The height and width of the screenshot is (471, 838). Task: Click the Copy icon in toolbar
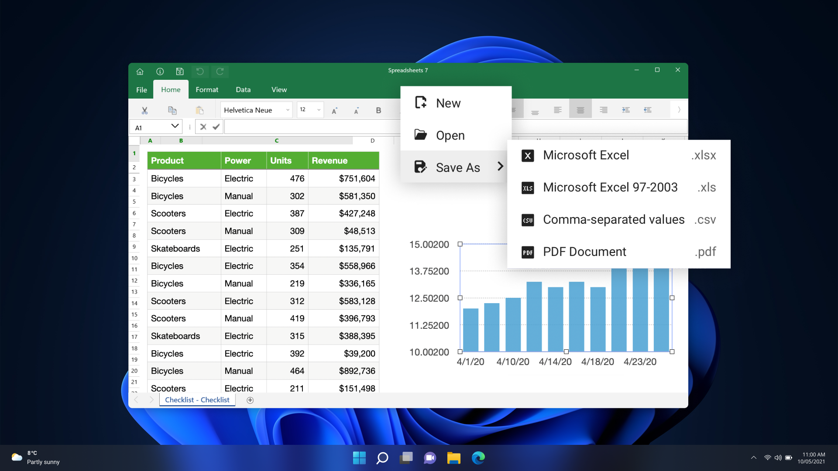[x=172, y=110]
